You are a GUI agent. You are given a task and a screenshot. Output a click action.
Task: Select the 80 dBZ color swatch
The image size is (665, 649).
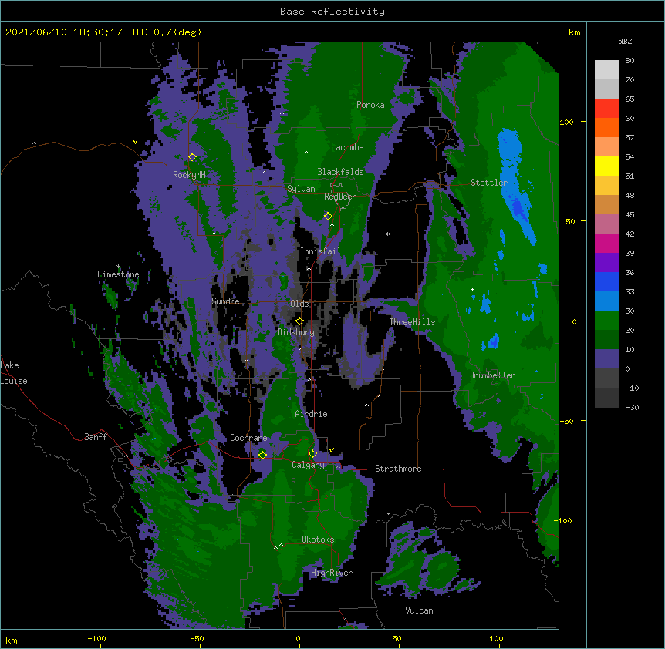[606, 70]
